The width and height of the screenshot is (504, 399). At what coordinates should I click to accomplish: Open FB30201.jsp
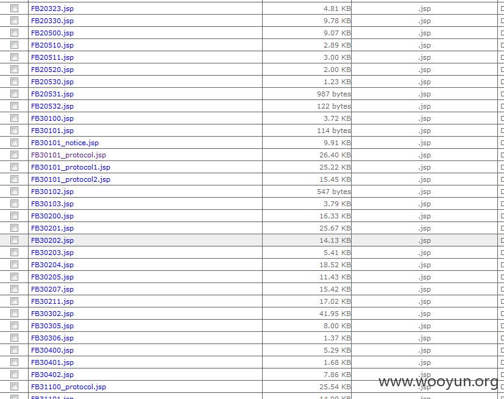(52, 228)
